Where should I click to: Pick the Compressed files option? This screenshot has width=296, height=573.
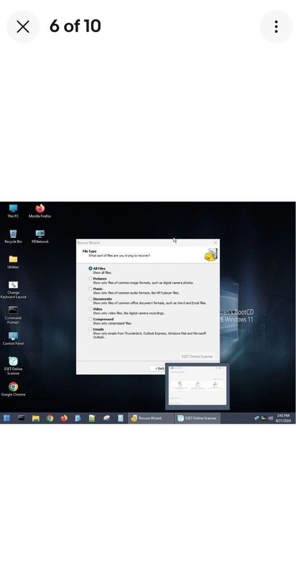[x=90, y=319]
